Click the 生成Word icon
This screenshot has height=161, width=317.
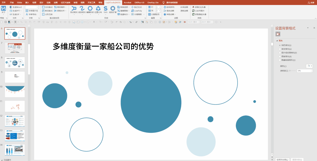pyautogui.click(x=11, y=7)
